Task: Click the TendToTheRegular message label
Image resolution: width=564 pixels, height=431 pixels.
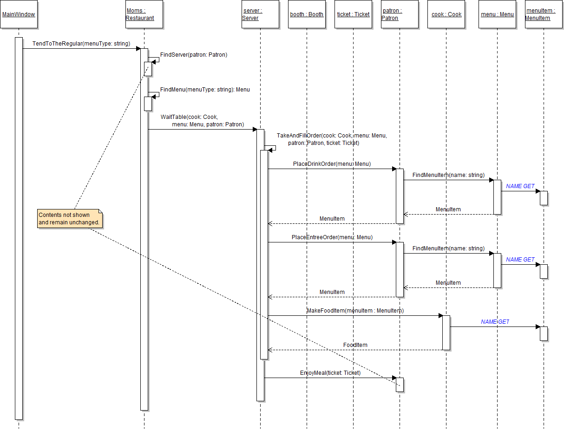Action: [81, 44]
